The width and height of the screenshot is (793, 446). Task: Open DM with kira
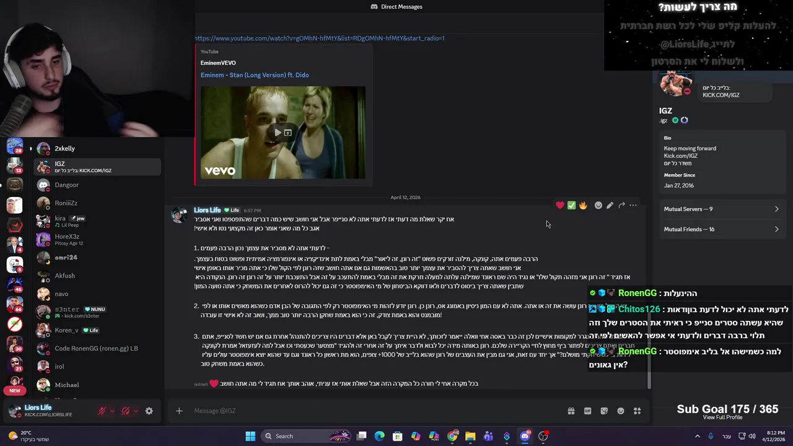[98, 221]
